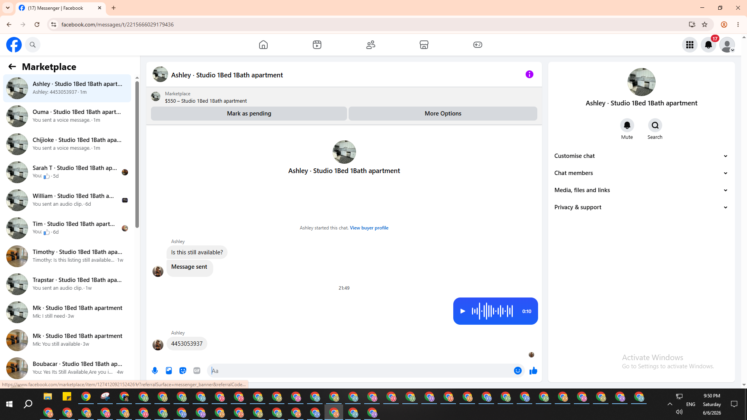747x420 pixels.
Task: Play the 0:10 voice message
Action: pos(463,311)
